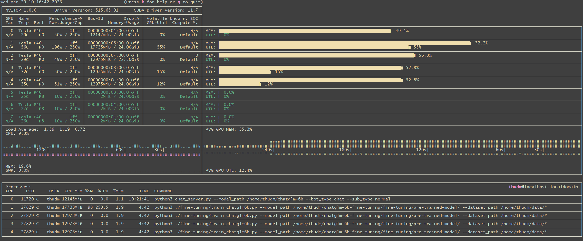Click GPU 1 memory bar at 72.2%
The width and height of the screenshot is (583, 241).
345,43
